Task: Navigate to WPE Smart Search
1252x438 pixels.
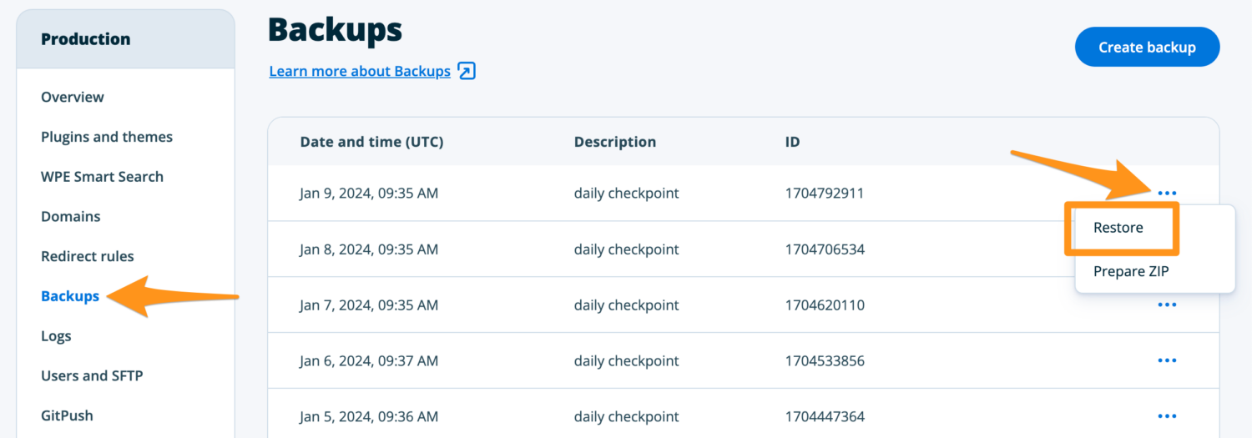Action: click(102, 177)
